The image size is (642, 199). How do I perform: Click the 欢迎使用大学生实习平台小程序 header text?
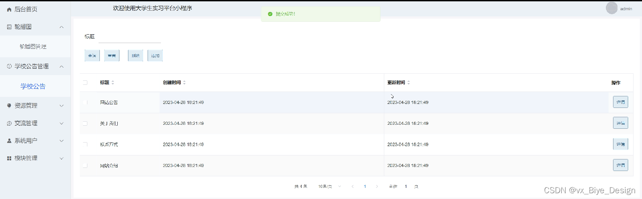(x=152, y=8)
